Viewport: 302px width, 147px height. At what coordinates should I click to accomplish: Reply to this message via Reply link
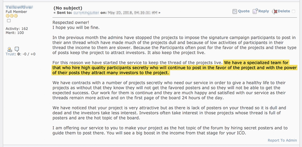pyautogui.click(x=263, y=11)
